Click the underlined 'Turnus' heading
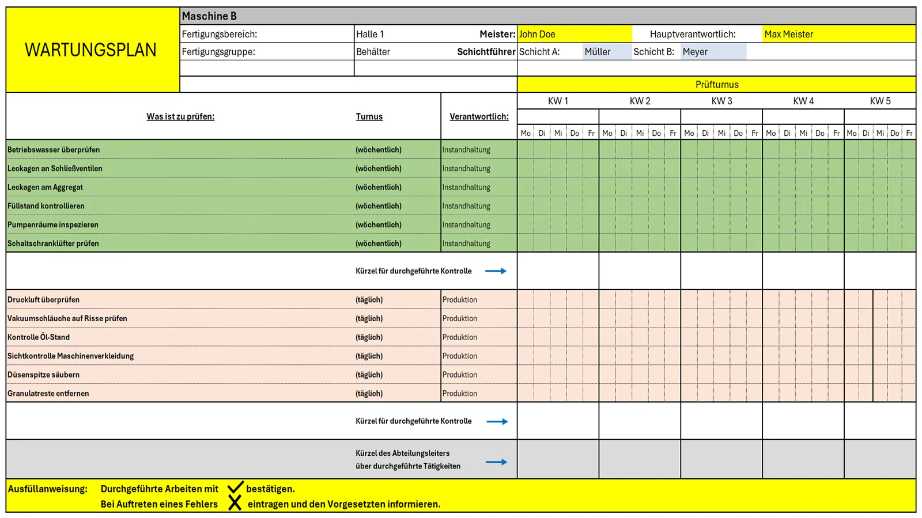Image resolution: width=922 pixels, height=518 pixels. click(369, 116)
